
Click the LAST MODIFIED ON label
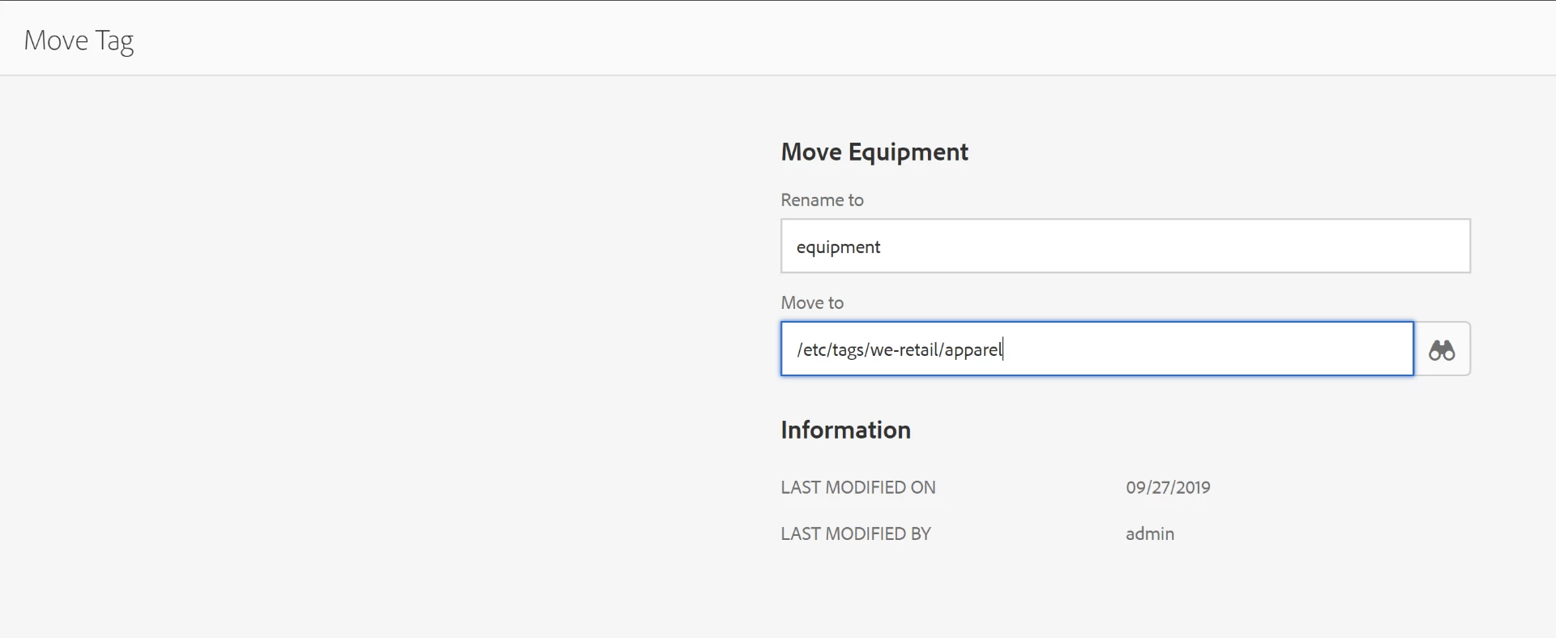tap(857, 487)
